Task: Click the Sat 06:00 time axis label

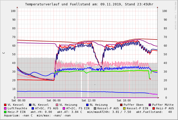Action: [x=53, y=101]
